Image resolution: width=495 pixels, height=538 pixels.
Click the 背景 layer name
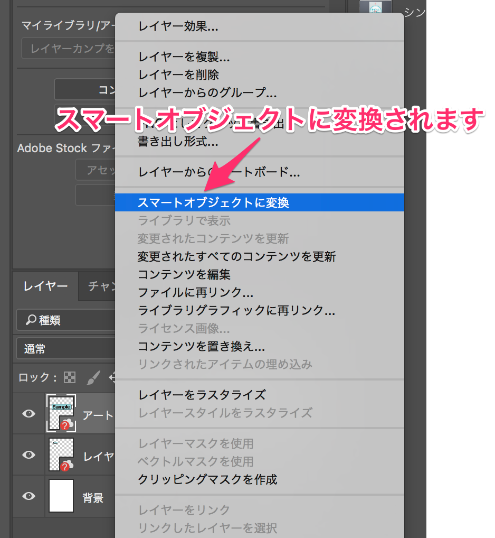[x=93, y=497]
